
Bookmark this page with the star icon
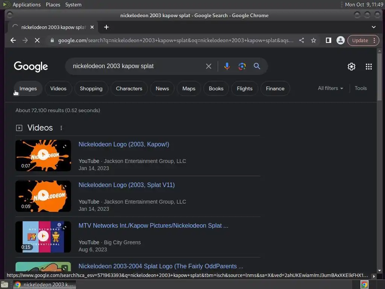(314, 40)
